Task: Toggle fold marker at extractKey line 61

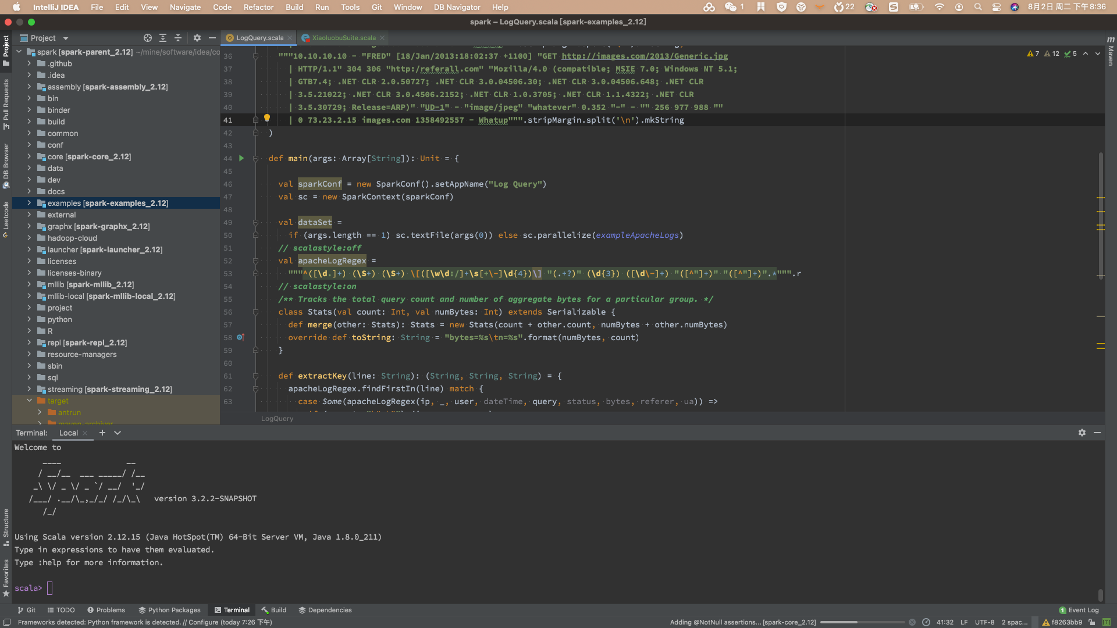Action: (x=255, y=376)
